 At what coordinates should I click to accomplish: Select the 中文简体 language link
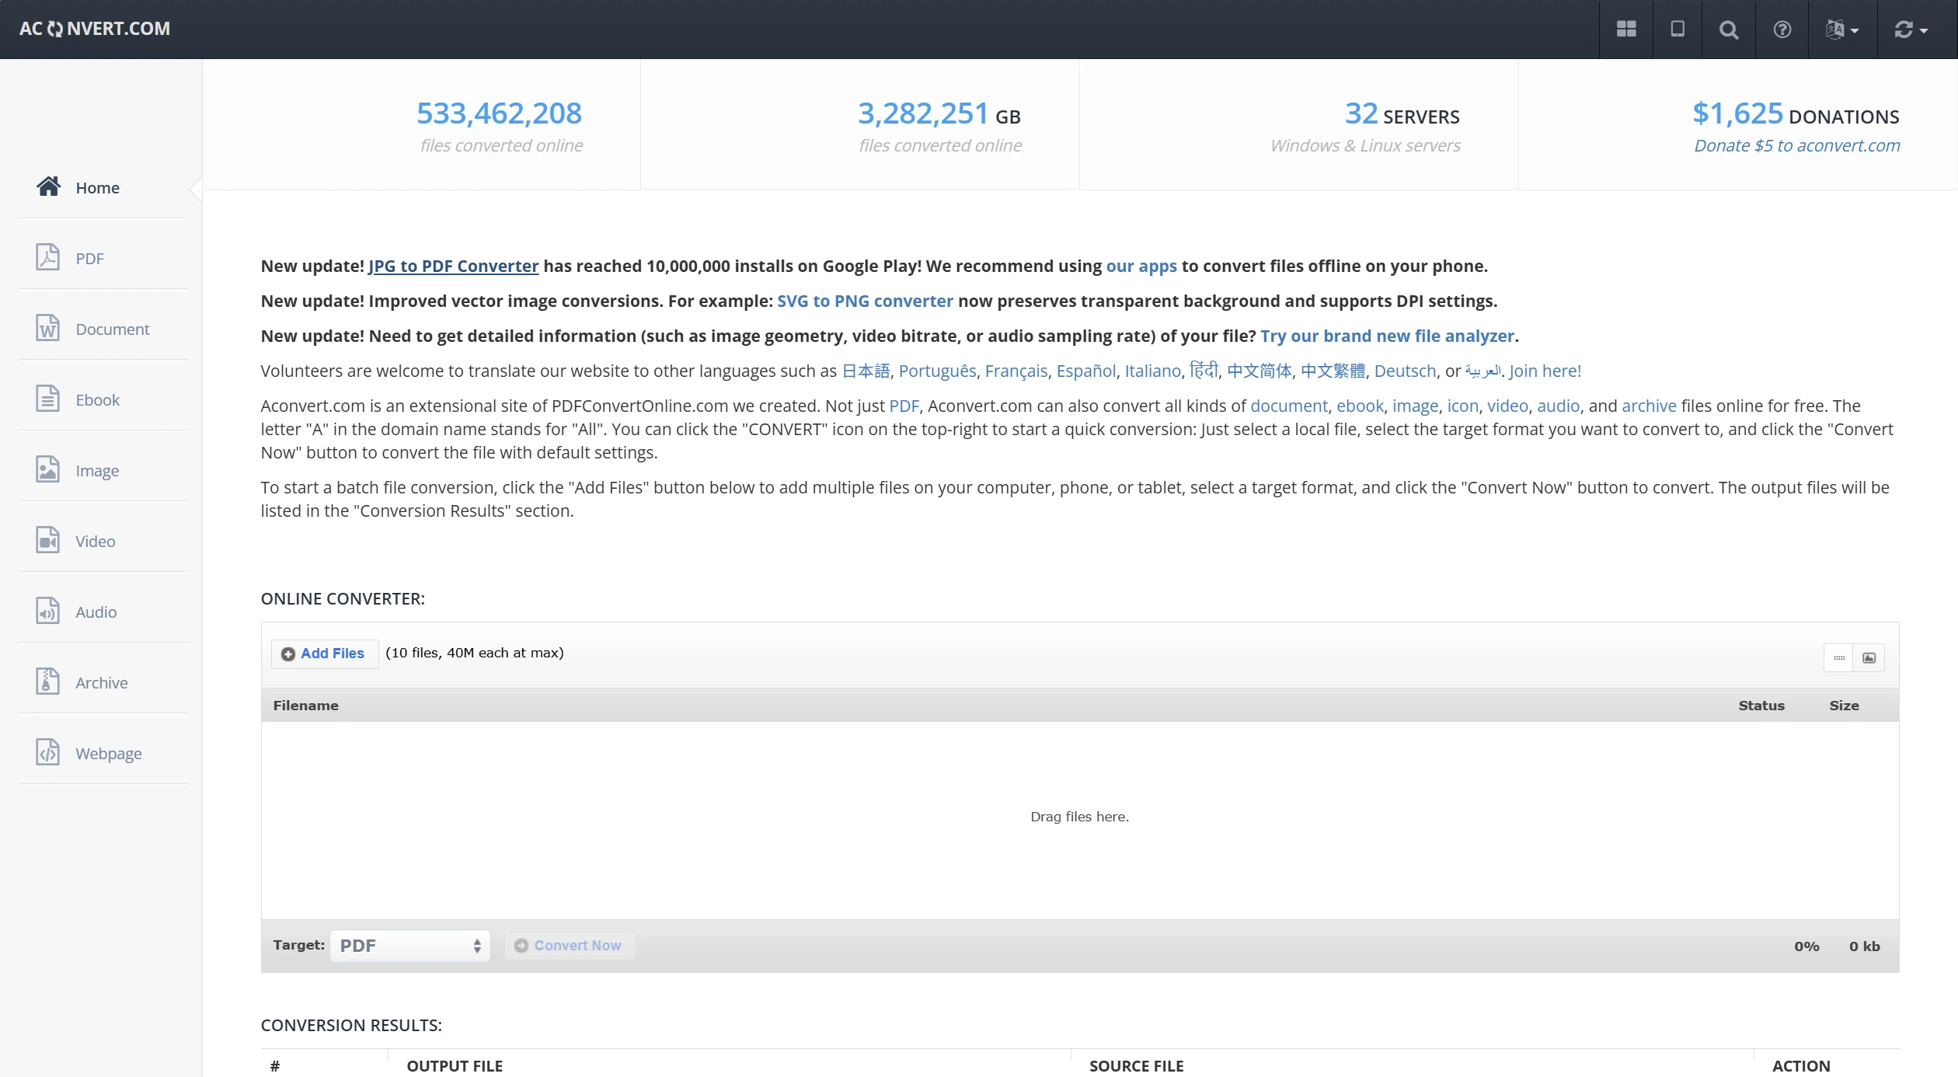tap(1259, 371)
